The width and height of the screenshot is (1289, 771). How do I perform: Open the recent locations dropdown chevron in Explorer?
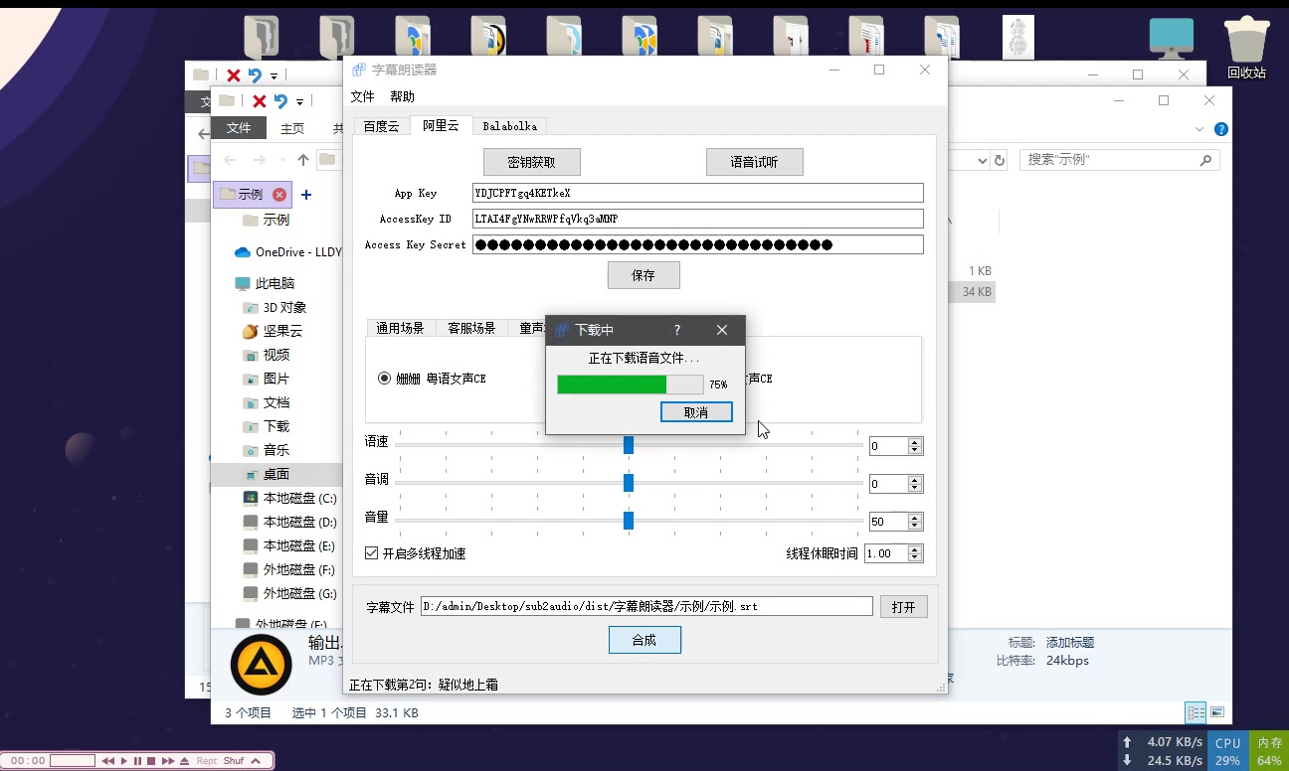click(x=280, y=160)
